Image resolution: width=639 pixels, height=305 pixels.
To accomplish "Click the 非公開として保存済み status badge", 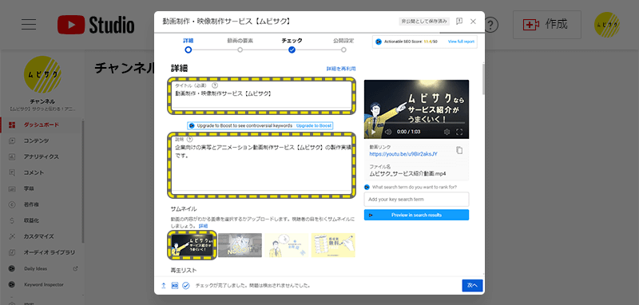I will [424, 22].
